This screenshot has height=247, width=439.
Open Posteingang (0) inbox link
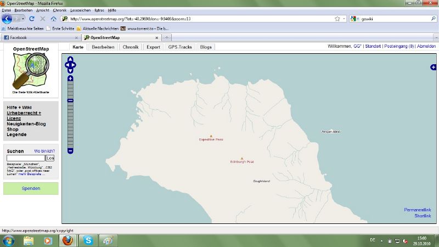tap(399, 46)
